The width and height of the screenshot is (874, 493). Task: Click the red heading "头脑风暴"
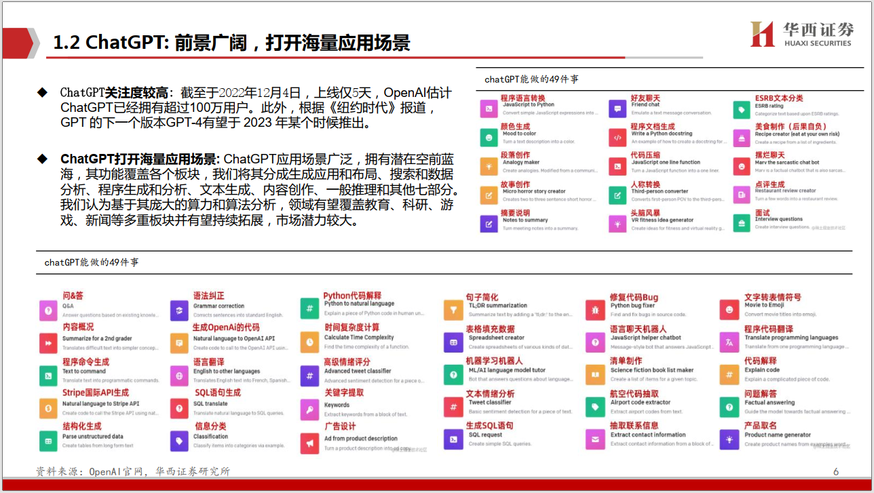coord(645,213)
